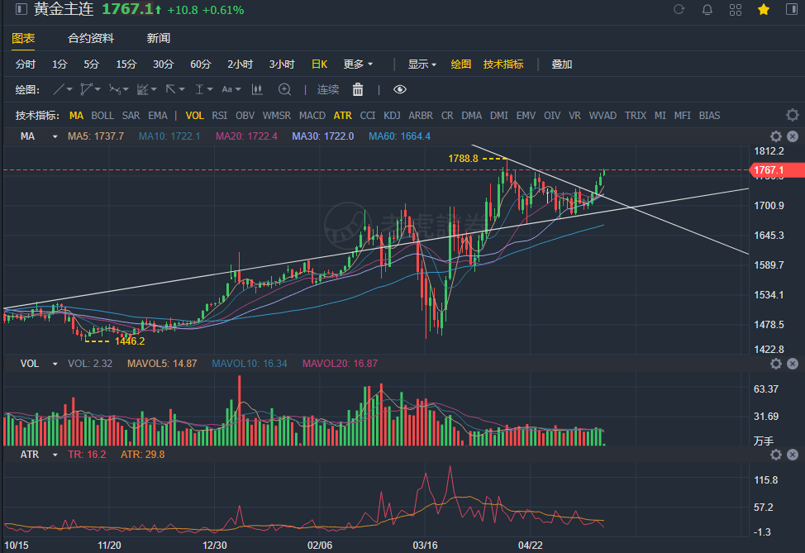Screen dimensions: 805x553
Task: Toggle drawing visibility with the eye icon
Action: (x=400, y=89)
